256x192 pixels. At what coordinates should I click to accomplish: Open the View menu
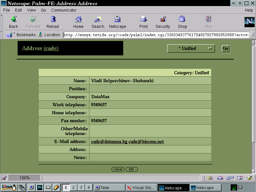(x=31, y=10)
